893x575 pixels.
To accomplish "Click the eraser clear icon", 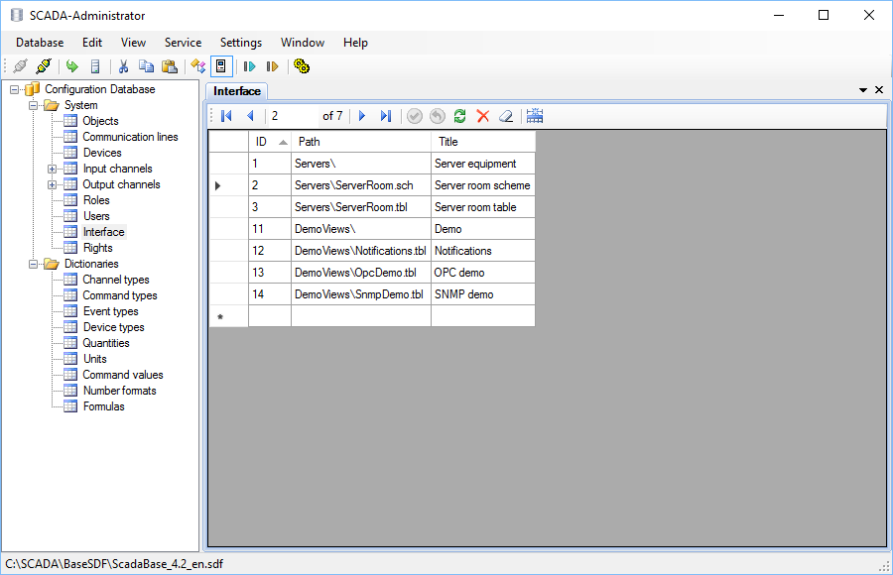I will [x=506, y=116].
